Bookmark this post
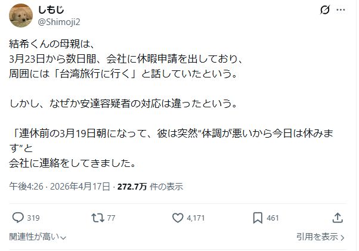This screenshot has width=359, height=251. (258, 218)
